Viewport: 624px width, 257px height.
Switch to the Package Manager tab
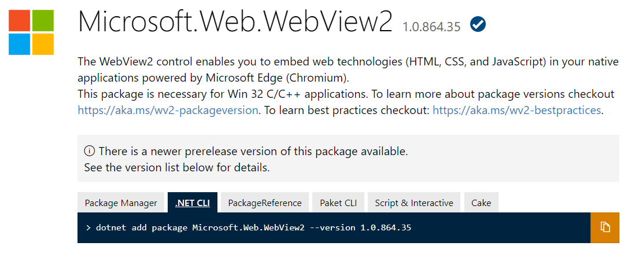tap(121, 203)
